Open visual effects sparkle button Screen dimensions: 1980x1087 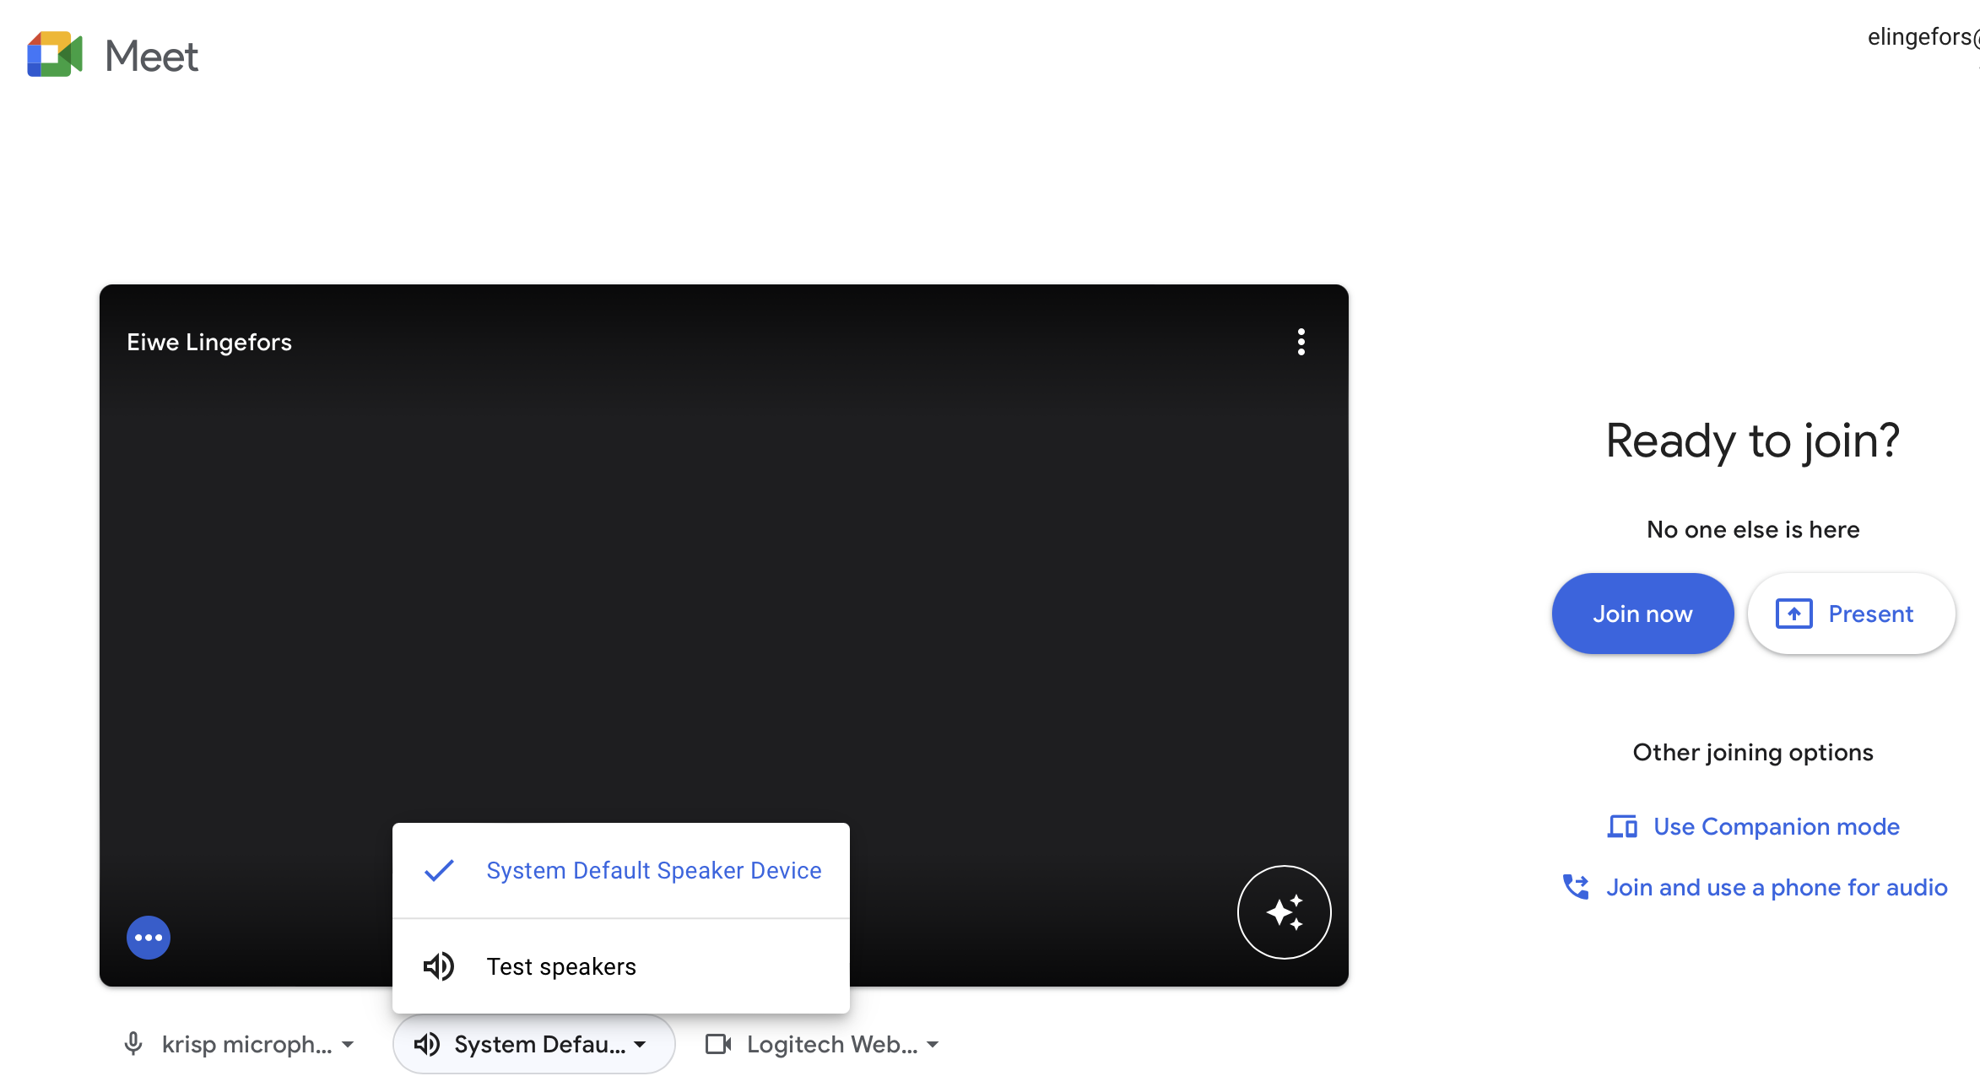pos(1284,912)
